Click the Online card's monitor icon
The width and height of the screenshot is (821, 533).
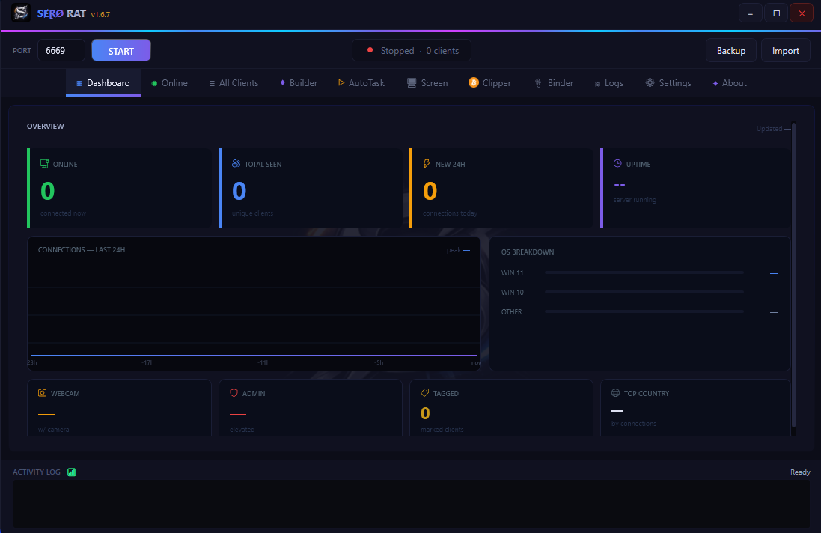click(44, 164)
